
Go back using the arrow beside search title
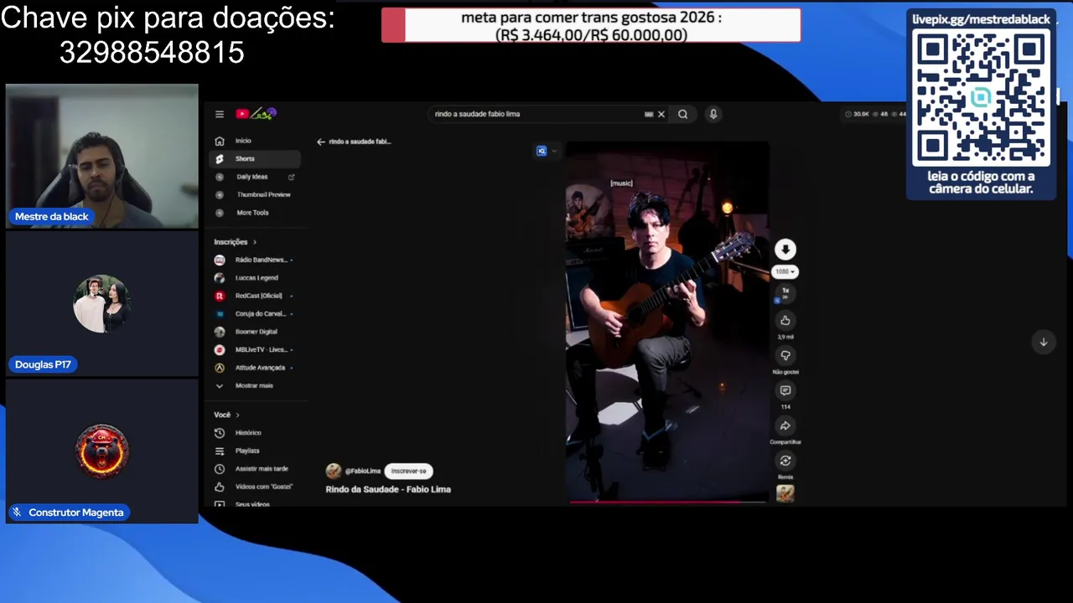[321, 142]
